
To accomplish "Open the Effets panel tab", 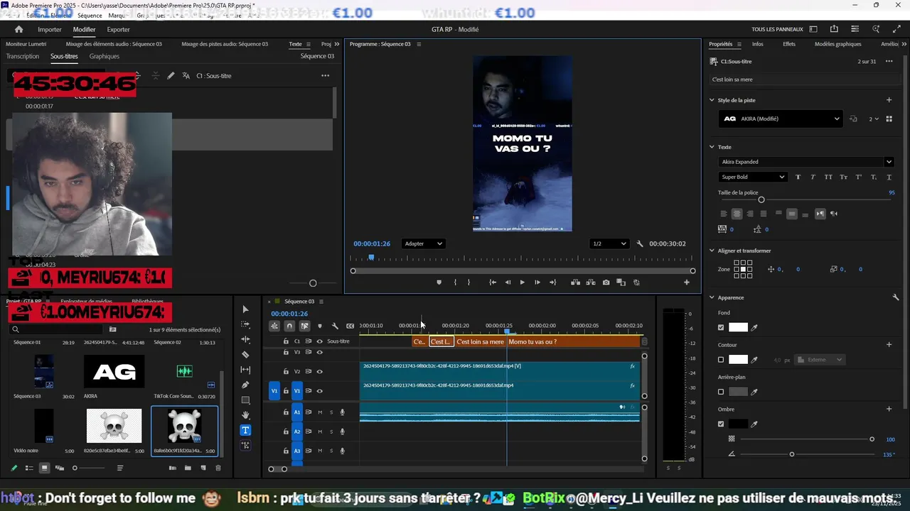I will [x=789, y=44].
